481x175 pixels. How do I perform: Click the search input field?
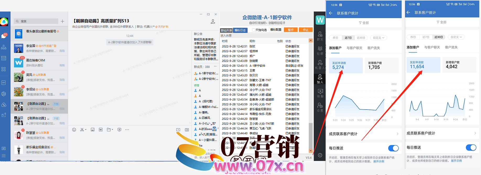(36, 21)
